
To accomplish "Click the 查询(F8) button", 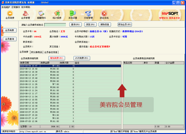I will click(x=77, y=25).
